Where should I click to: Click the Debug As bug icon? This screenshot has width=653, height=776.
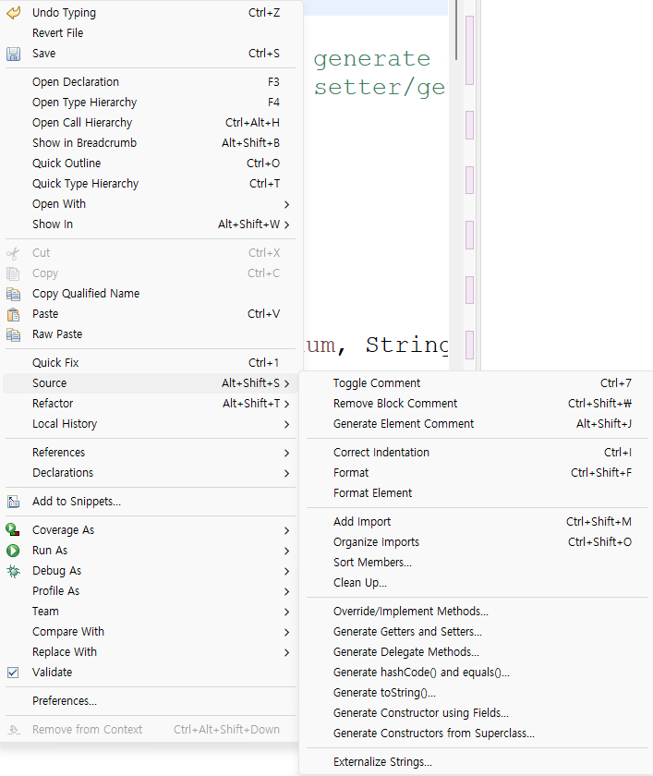[x=13, y=571]
